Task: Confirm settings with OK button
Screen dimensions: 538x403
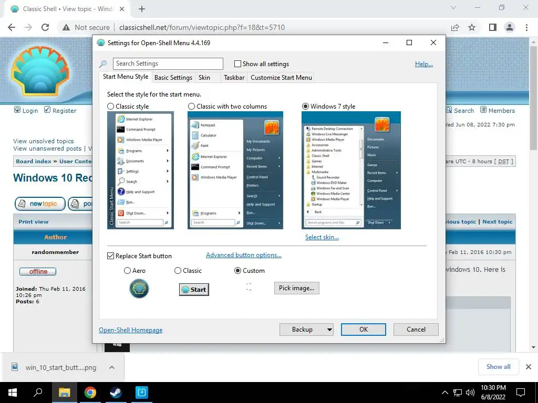Action: 364,330
